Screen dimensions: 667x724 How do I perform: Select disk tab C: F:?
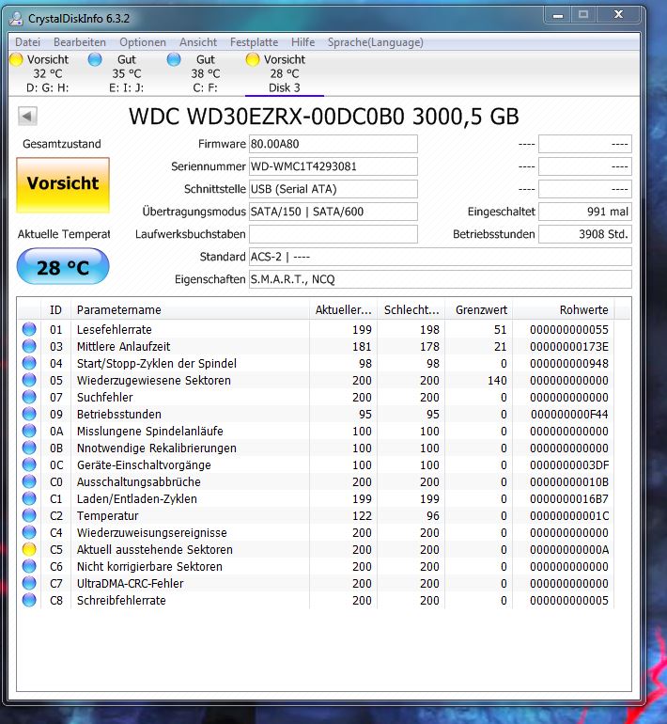pos(205,73)
